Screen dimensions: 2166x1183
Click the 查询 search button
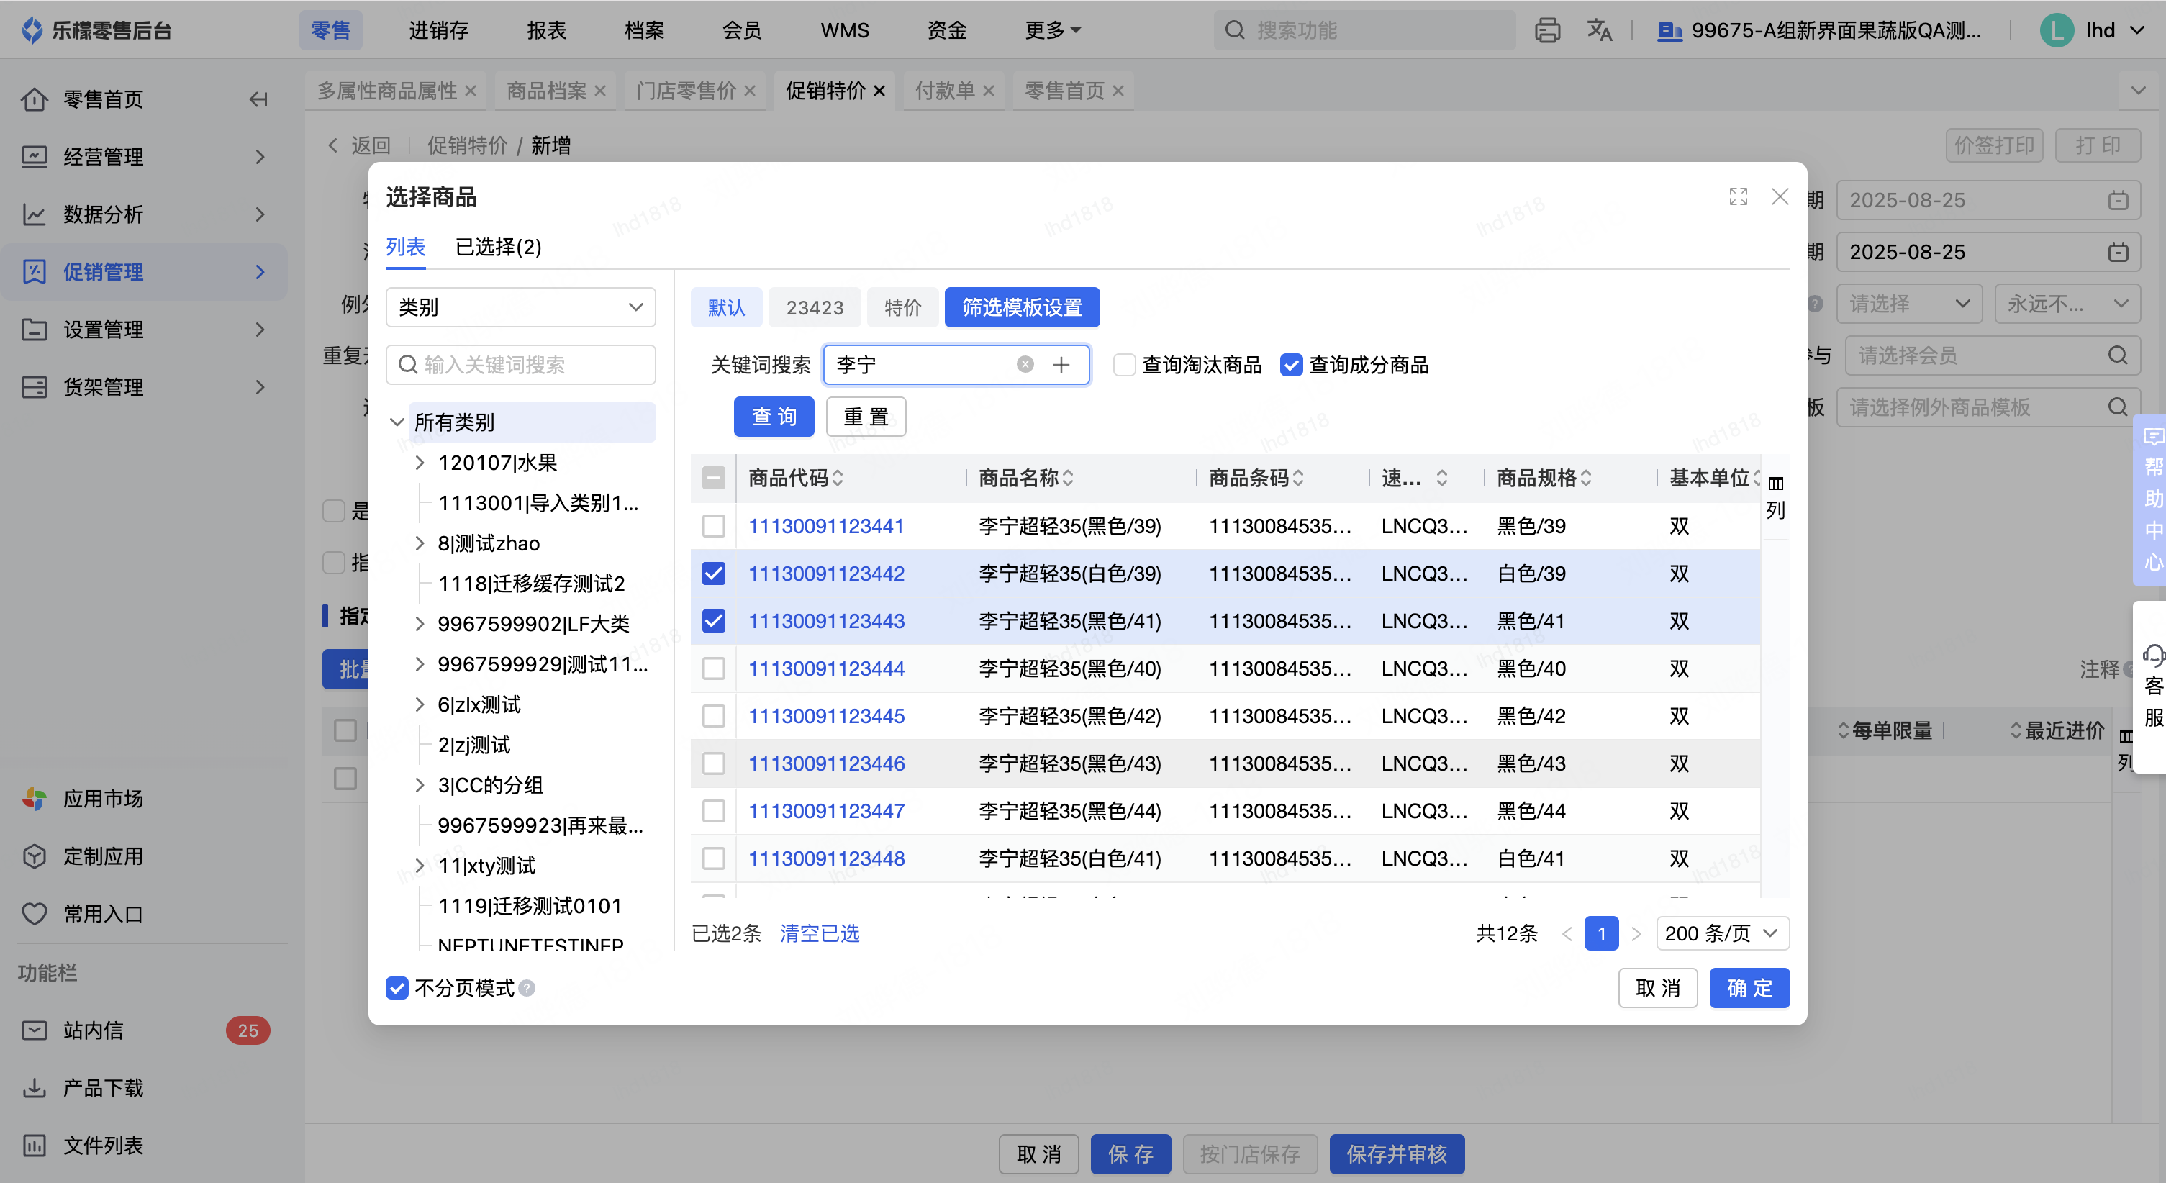pos(773,417)
